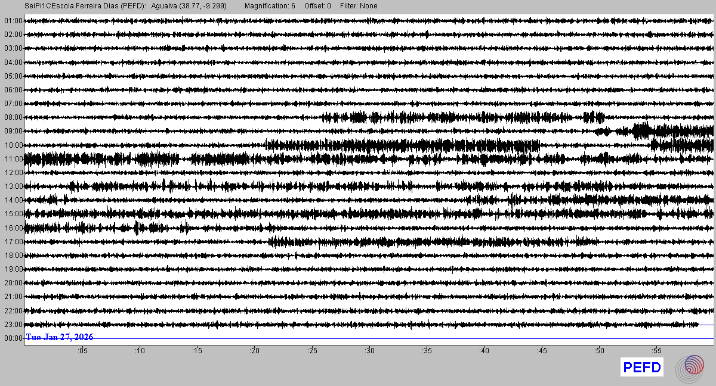
Task: Pick the 11:00 hour row label
Action: tap(13, 159)
